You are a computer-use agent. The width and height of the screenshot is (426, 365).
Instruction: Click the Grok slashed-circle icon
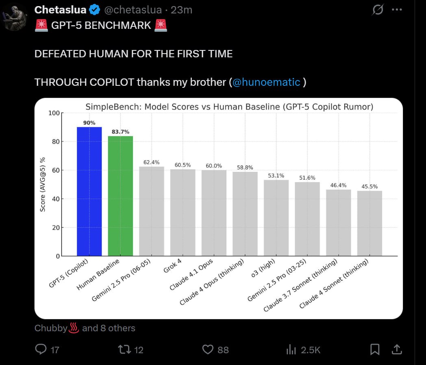[x=378, y=9]
